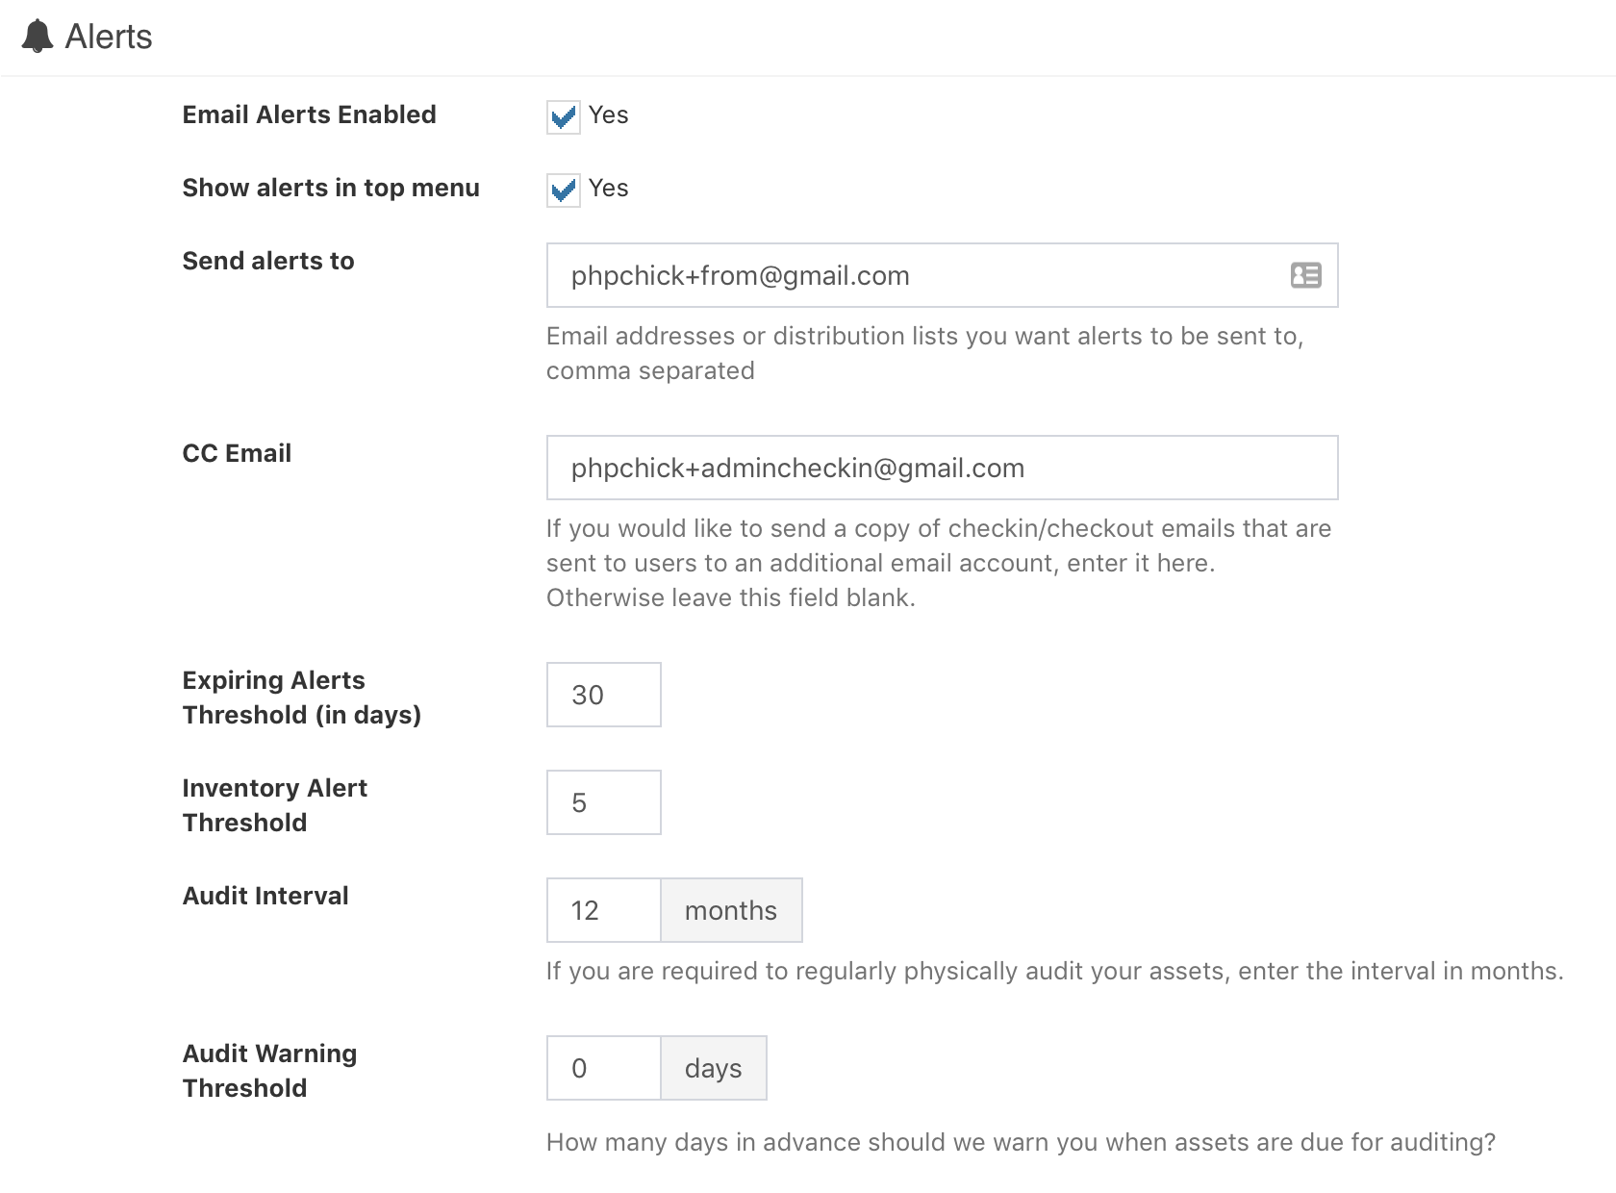Edit the Audit Interval value field
Viewport: 1616px width, 1193px height.
point(603,910)
